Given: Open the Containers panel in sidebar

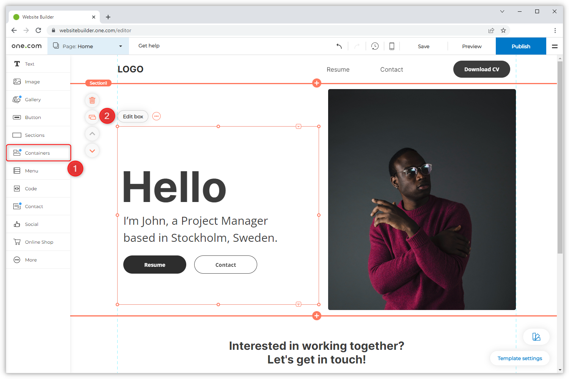Looking at the screenshot, I should coord(38,153).
